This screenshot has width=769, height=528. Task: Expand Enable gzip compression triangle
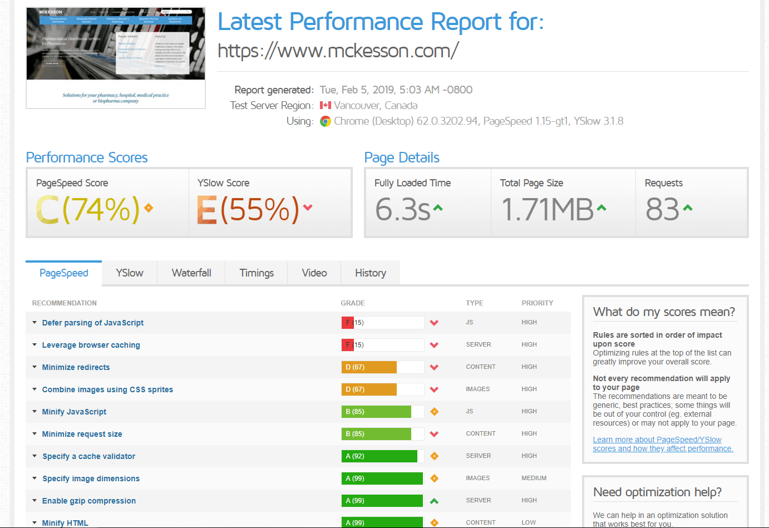tap(34, 501)
